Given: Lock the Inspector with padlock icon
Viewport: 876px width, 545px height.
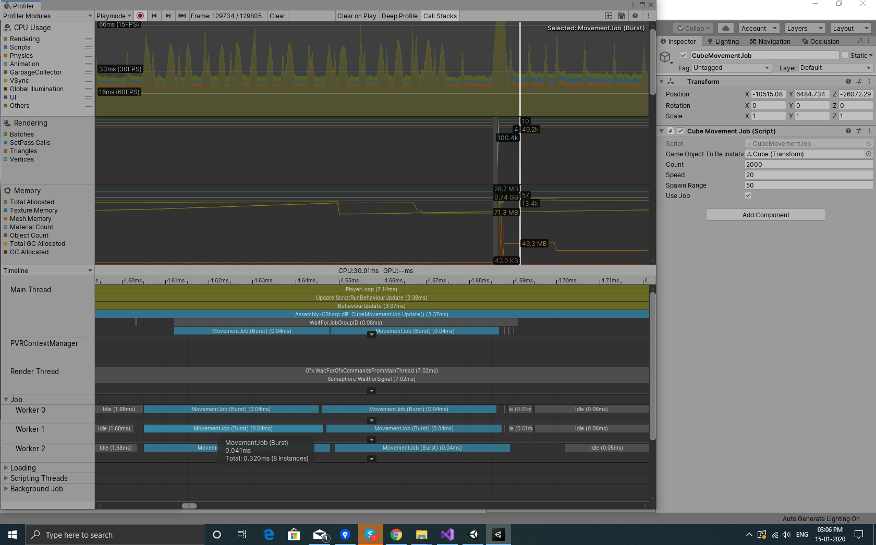Looking at the screenshot, I should 860,41.
